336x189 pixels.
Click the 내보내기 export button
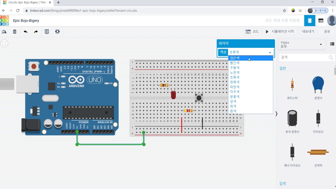point(308,31)
